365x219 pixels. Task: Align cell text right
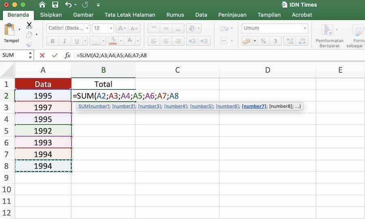coord(178,41)
